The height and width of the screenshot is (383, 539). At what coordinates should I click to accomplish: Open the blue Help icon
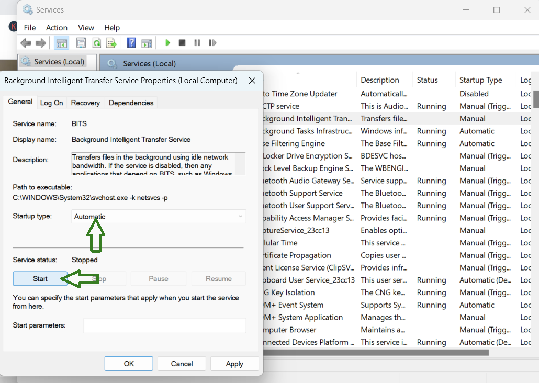click(132, 43)
